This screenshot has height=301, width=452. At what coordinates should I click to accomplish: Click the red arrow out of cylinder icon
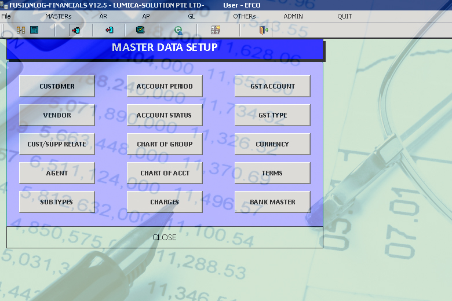[x=110, y=30]
